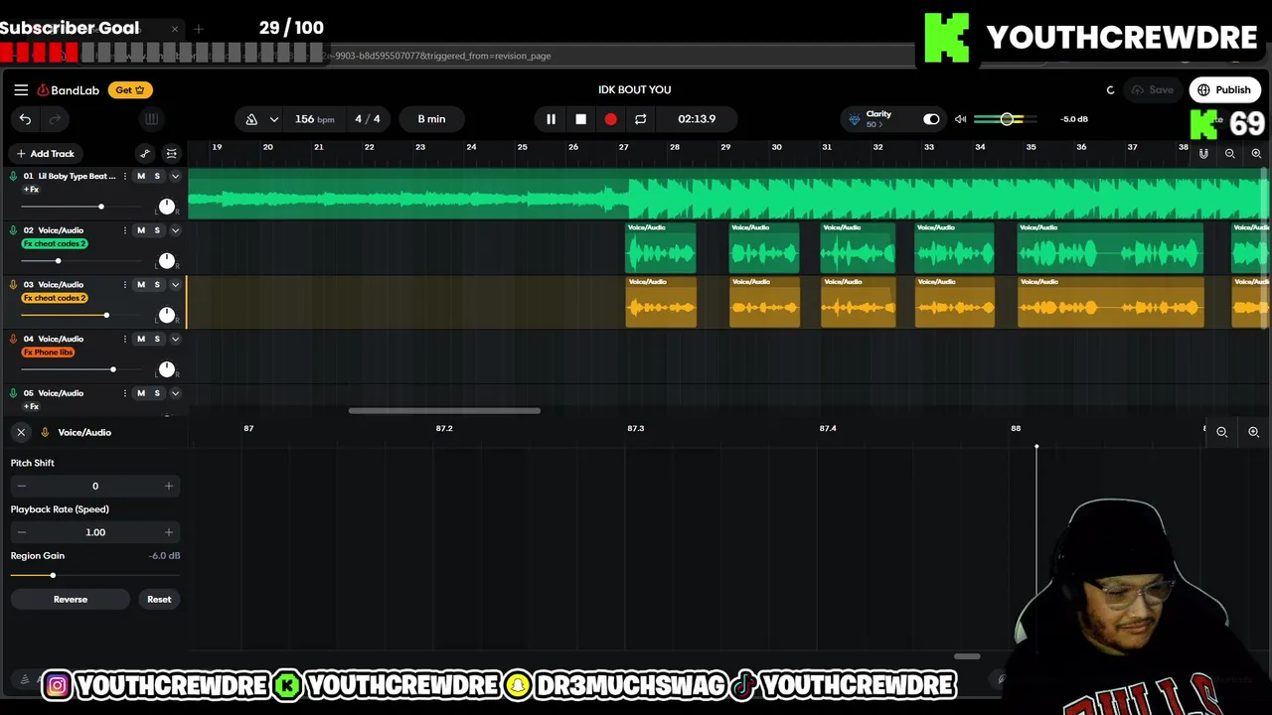Expand track 05 chevron
Viewport: 1272px width, 715px height.
175,393
